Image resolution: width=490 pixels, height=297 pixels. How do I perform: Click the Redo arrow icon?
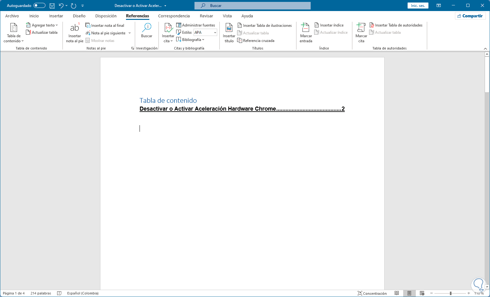pyautogui.click(x=74, y=6)
